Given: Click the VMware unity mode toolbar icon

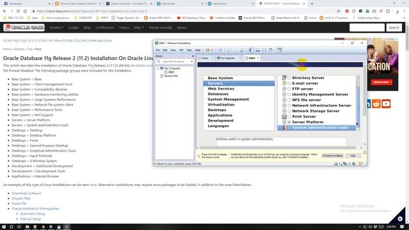Looking at the screenshot, I should pyautogui.click(x=270, y=50).
